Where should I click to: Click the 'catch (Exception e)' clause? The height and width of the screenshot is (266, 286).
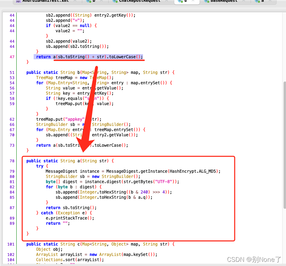tap(64, 213)
